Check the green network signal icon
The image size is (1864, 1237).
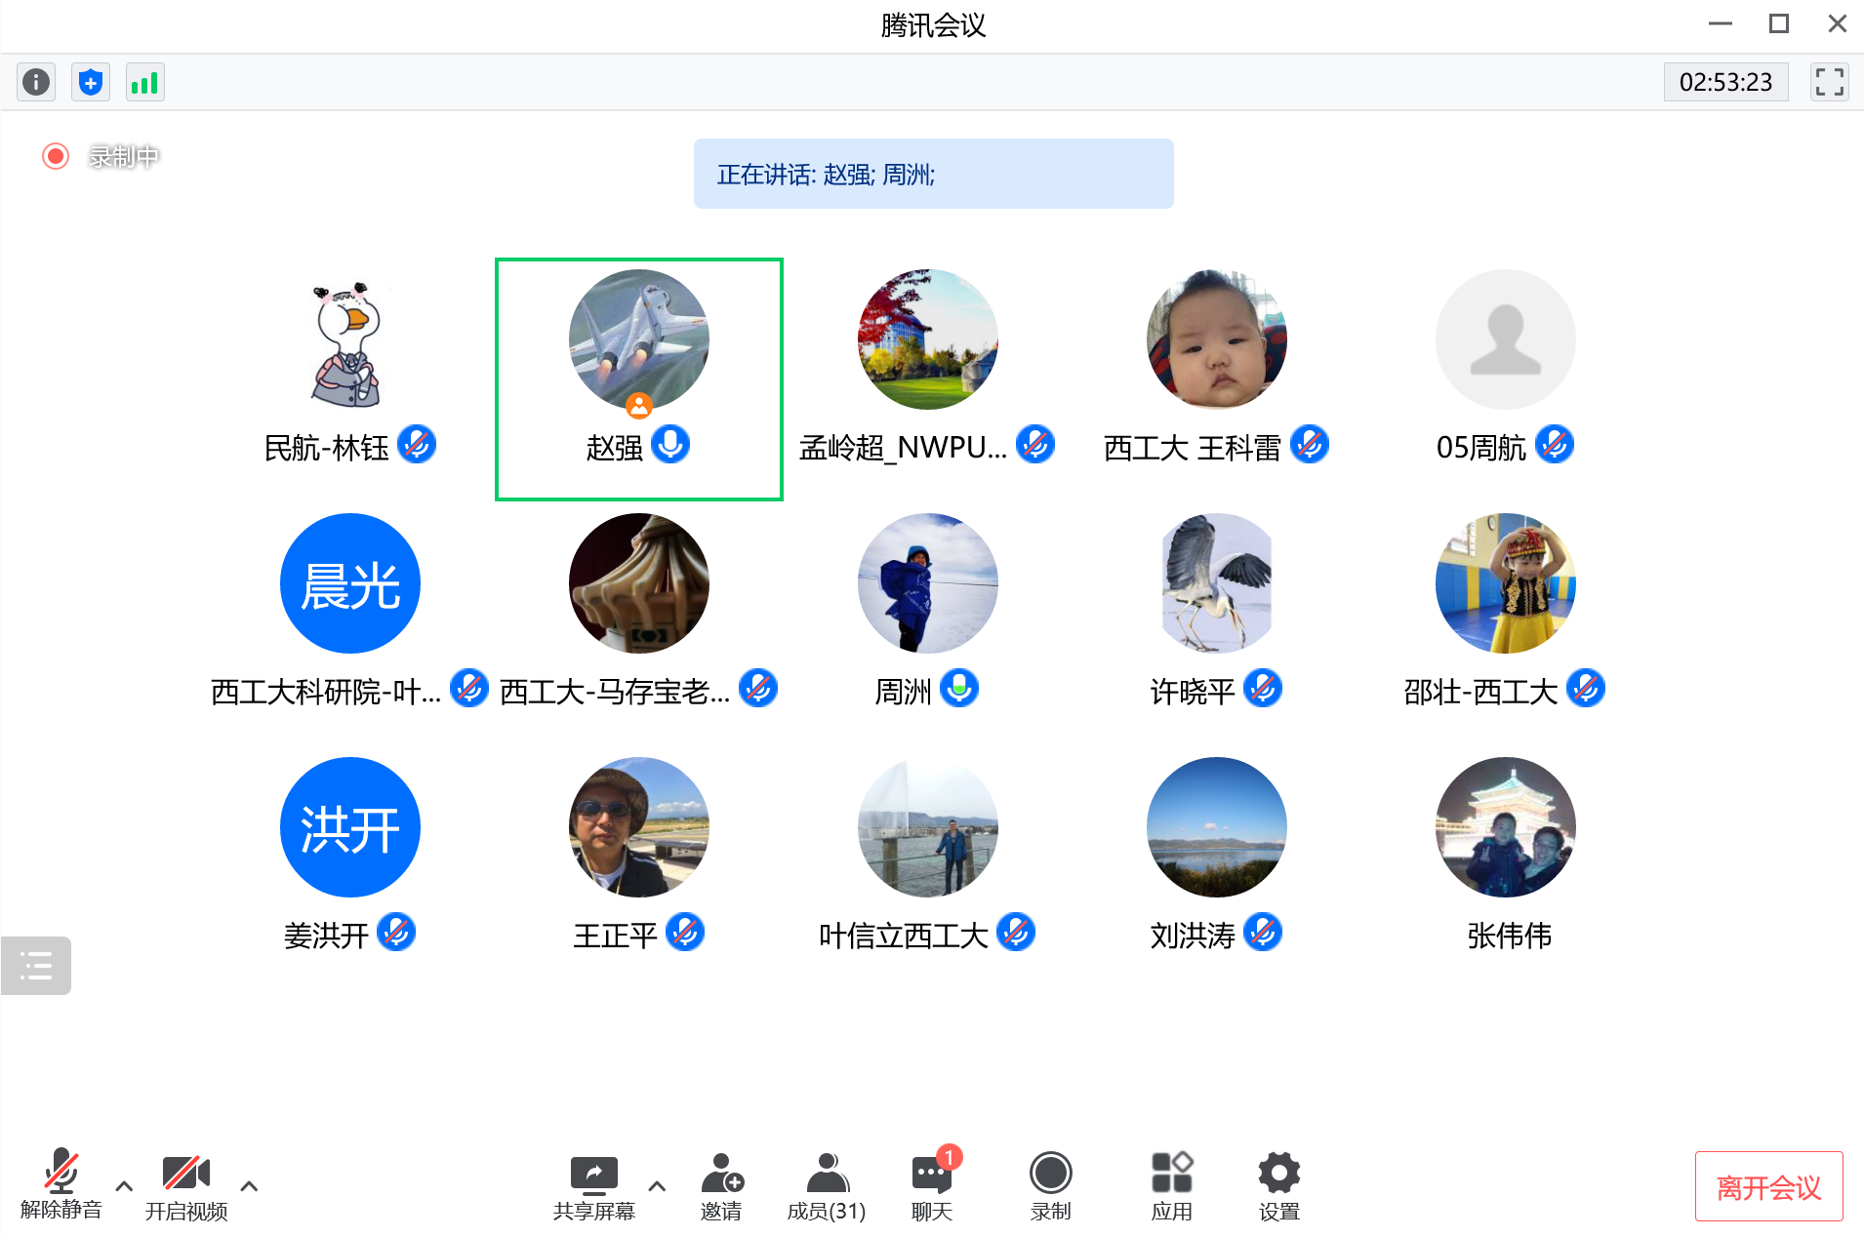pos(145,82)
